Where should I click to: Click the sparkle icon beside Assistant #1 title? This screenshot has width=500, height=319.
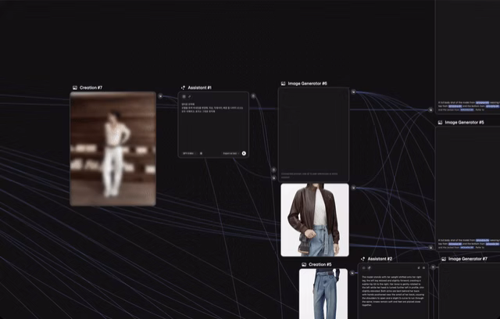click(x=183, y=88)
